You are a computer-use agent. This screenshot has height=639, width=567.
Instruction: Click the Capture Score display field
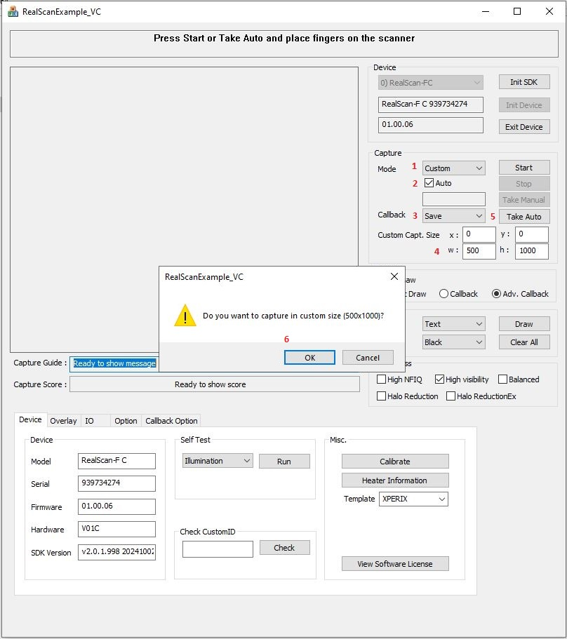(x=215, y=384)
